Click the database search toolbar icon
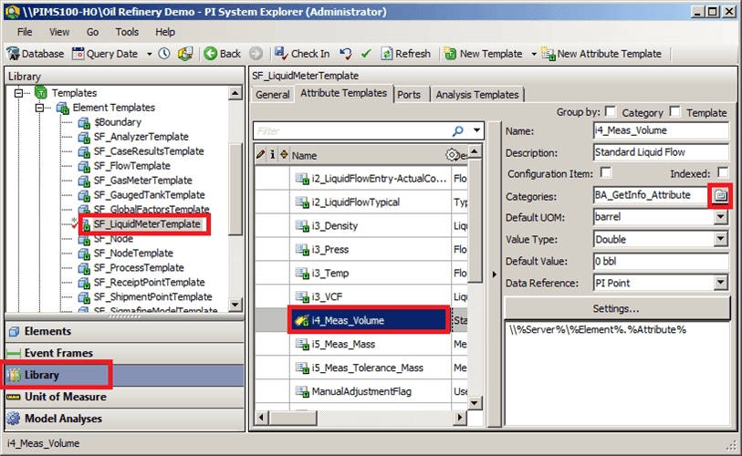The image size is (742, 456). pos(185,54)
